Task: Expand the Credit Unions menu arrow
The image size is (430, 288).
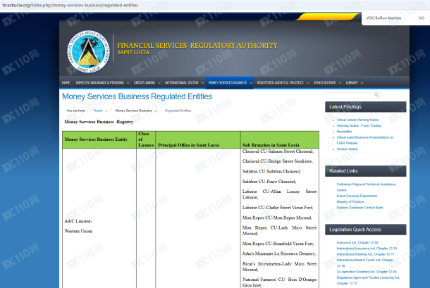Action: [159, 83]
